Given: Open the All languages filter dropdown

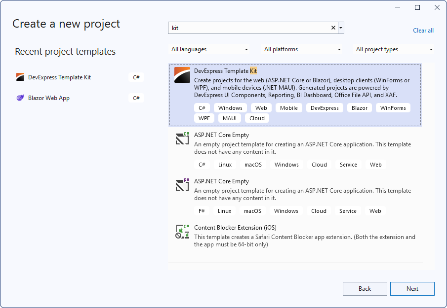Looking at the screenshot, I should [209, 49].
